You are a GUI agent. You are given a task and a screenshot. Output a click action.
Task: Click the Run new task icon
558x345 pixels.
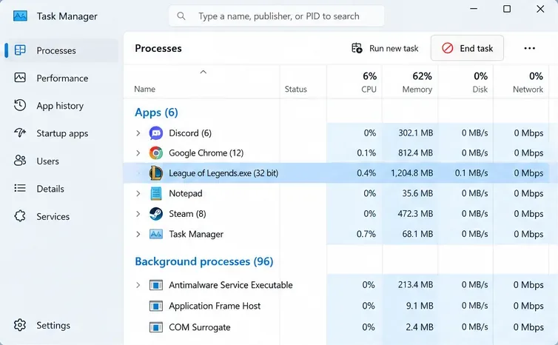[357, 48]
